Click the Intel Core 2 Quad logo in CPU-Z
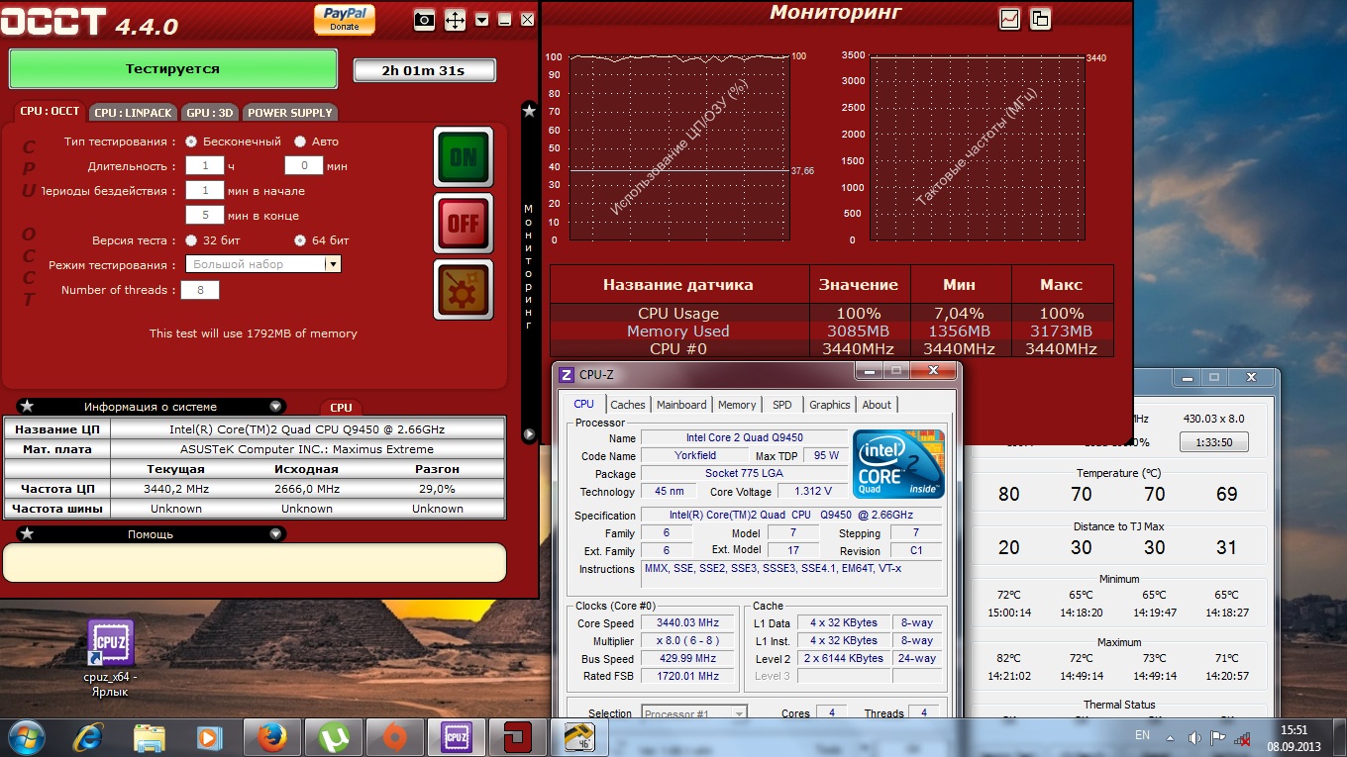The height and width of the screenshot is (757, 1347). click(899, 464)
